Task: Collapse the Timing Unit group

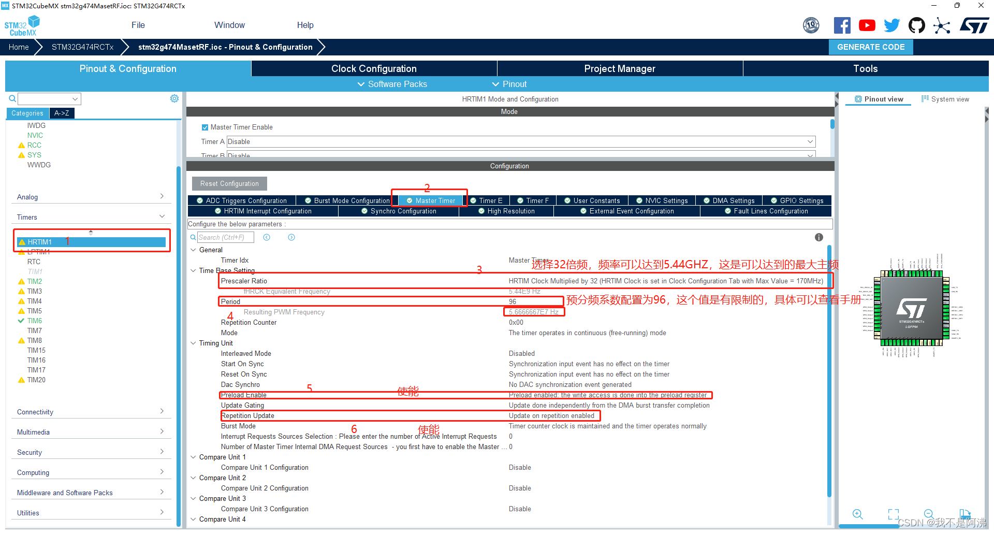Action: point(194,343)
